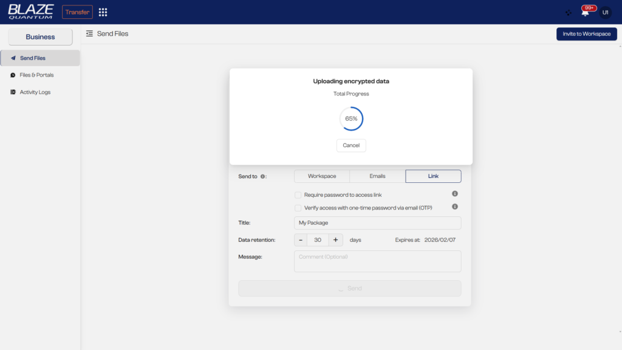Image resolution: width=622 pixels, height=350 pixels.
Task: Open the notifications bell with 99+ badge
Action: pyautogui.click(x=584, y=12)
